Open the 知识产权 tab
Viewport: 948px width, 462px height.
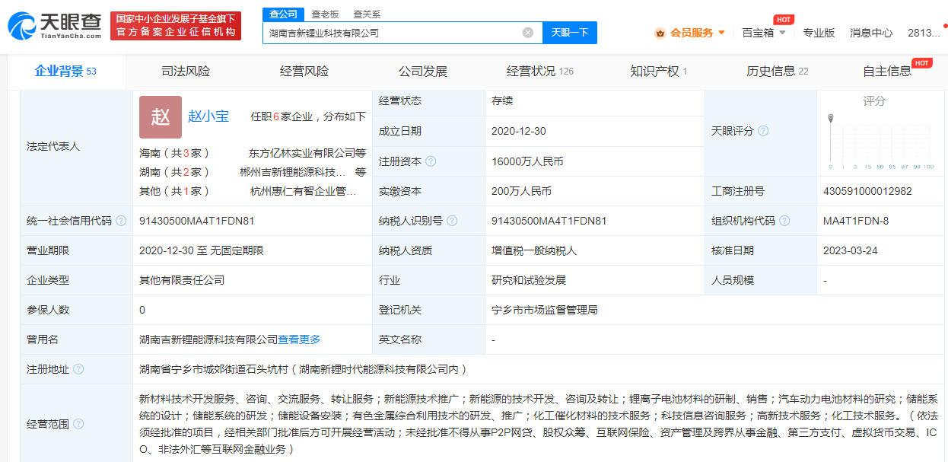coord(659,72)
